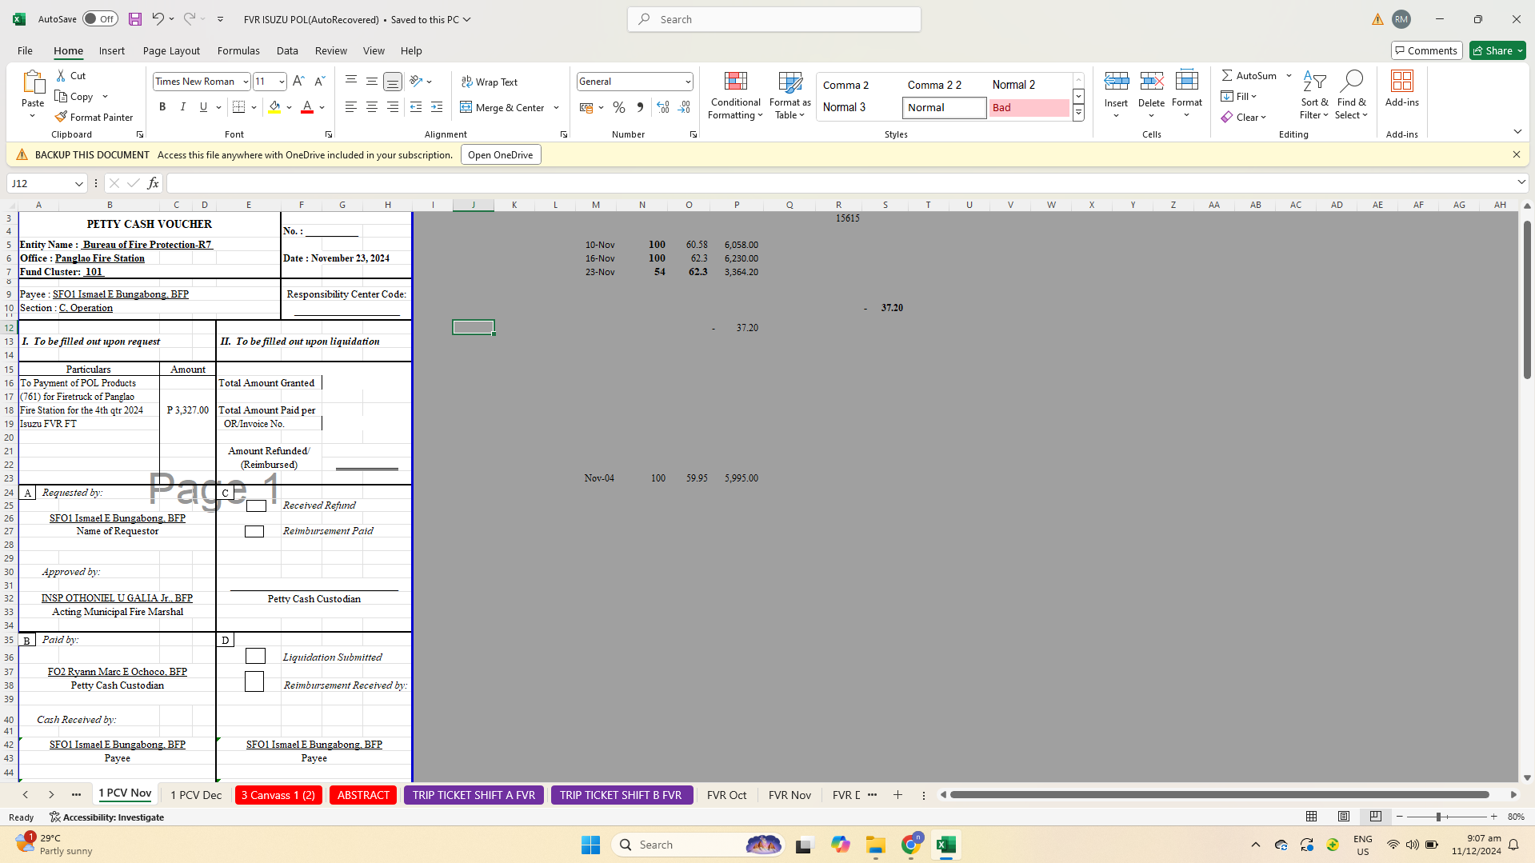Click the Decrease Decimal icon

pyautogui.click(x=684, y=107)
